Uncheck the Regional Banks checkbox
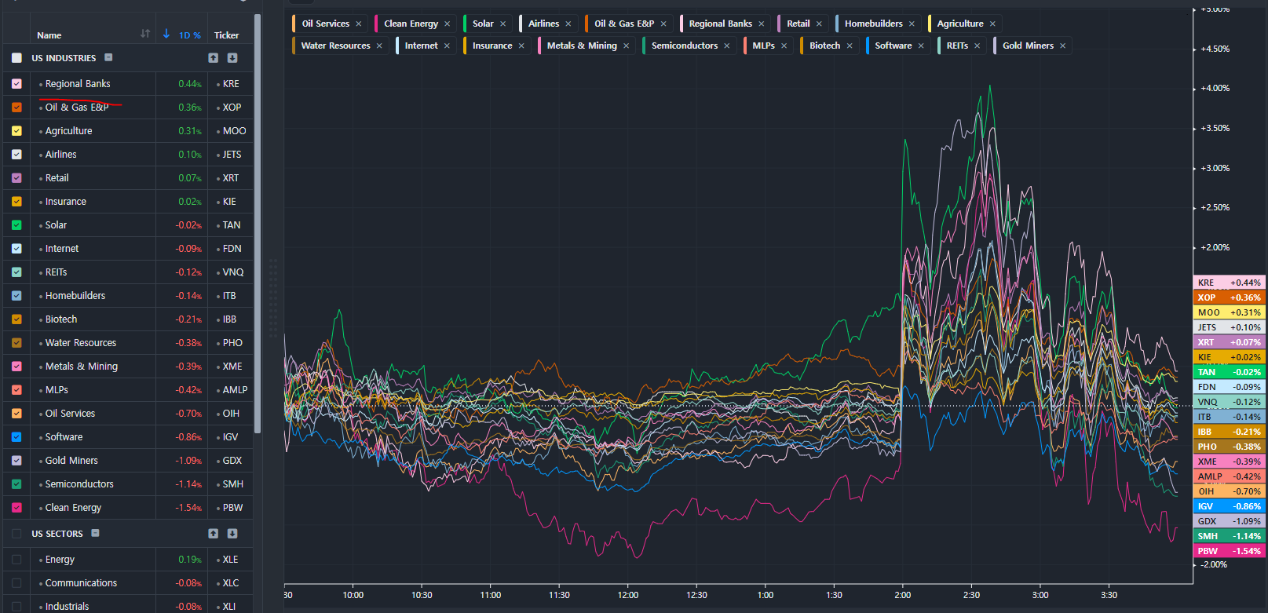 click(16, 84)
